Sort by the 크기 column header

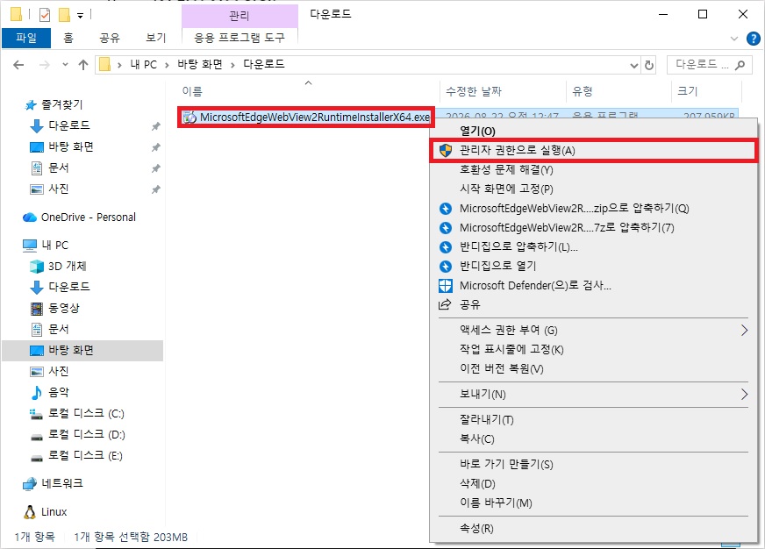pos(688,91)
